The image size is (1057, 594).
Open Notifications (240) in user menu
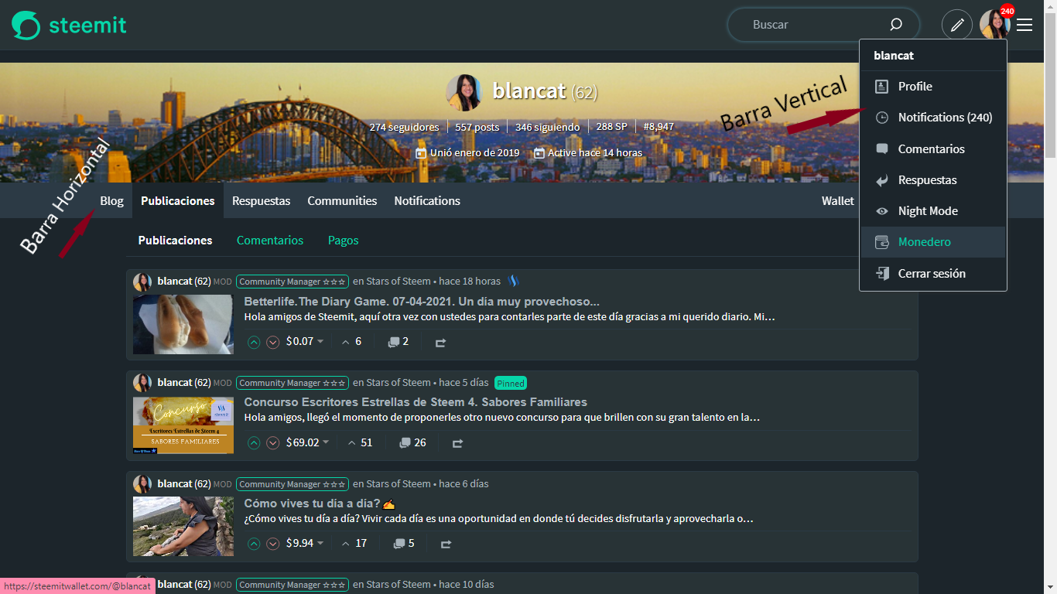932,118
